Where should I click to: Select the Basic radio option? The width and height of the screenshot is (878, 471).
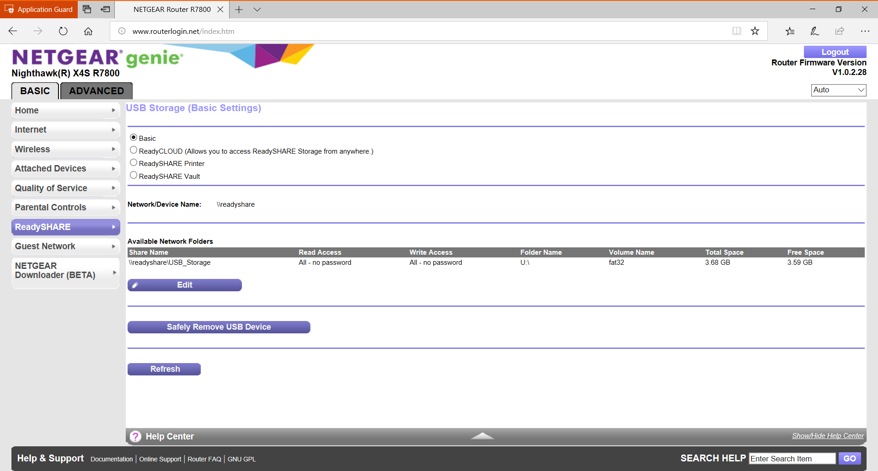point(134,137)
